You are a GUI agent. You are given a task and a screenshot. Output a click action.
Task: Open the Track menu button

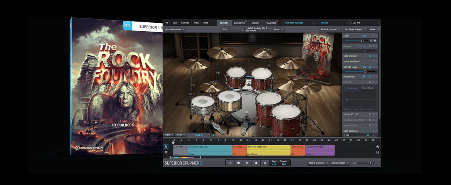[168, 135]
